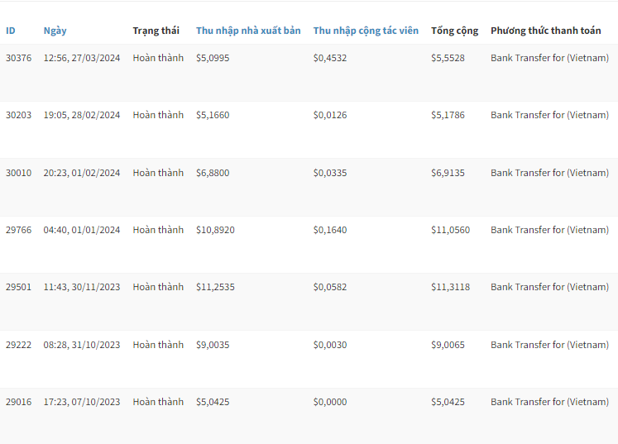Click total amount $6,9135
Image resolution: width=618 pixels, height=444 pixels.
[448, 173]
